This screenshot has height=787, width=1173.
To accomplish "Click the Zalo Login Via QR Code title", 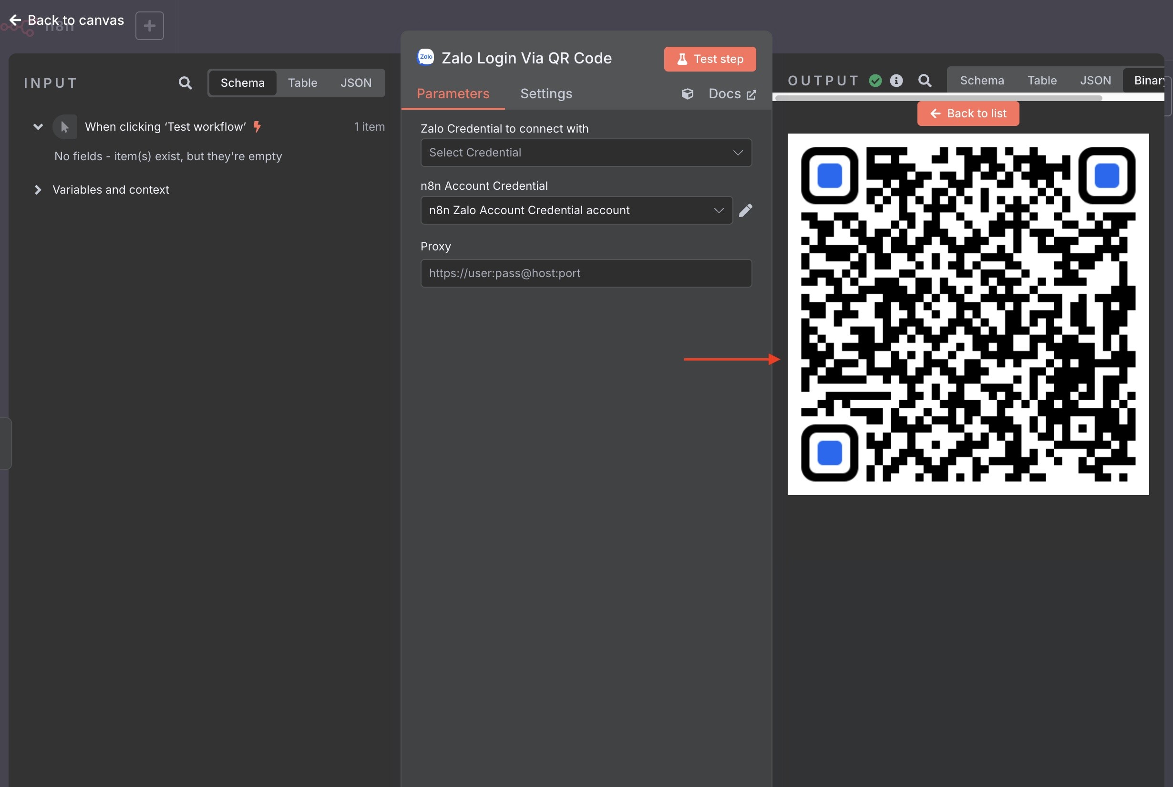I will coord(526,58).
